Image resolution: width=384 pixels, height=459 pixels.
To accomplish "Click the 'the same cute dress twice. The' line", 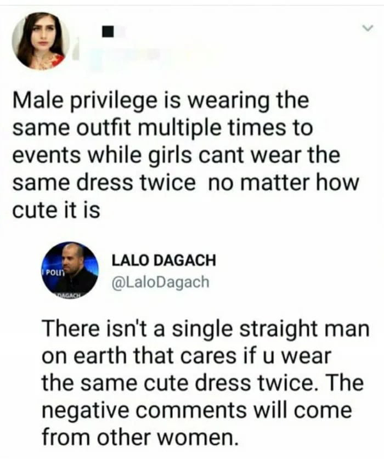I will 202,383.
